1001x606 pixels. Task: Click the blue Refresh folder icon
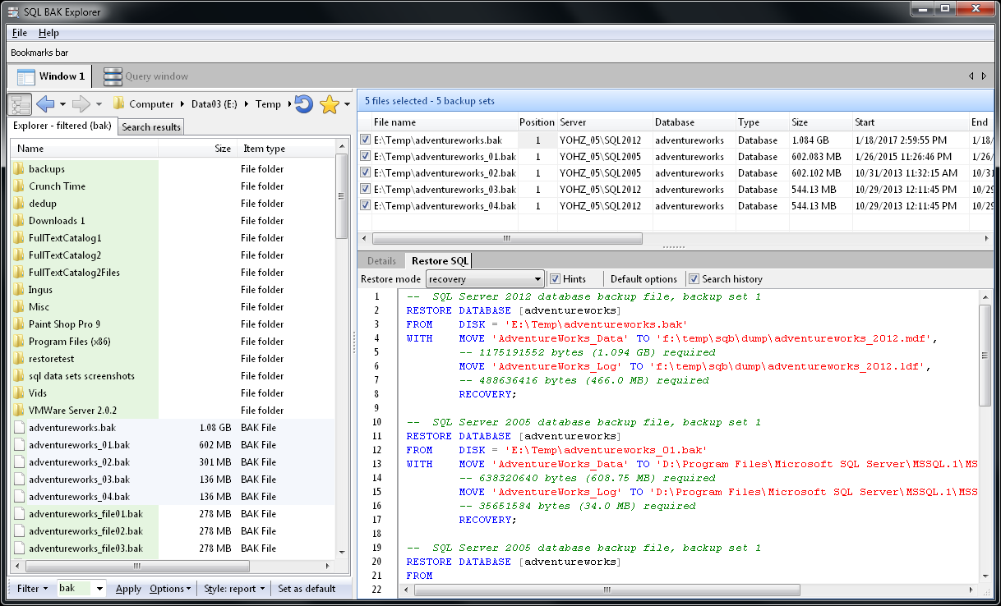click(x=303, y=104)
